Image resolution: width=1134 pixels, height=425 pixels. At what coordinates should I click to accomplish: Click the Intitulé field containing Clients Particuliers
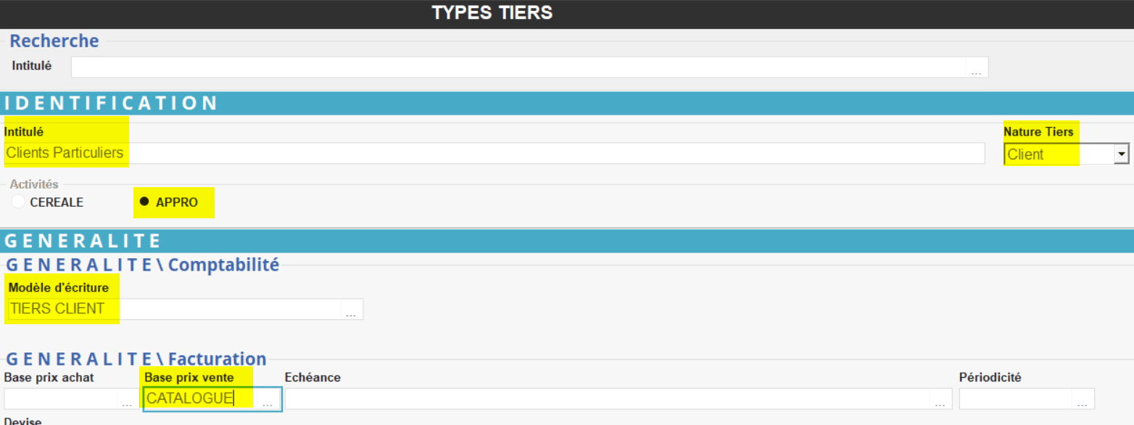493,153
